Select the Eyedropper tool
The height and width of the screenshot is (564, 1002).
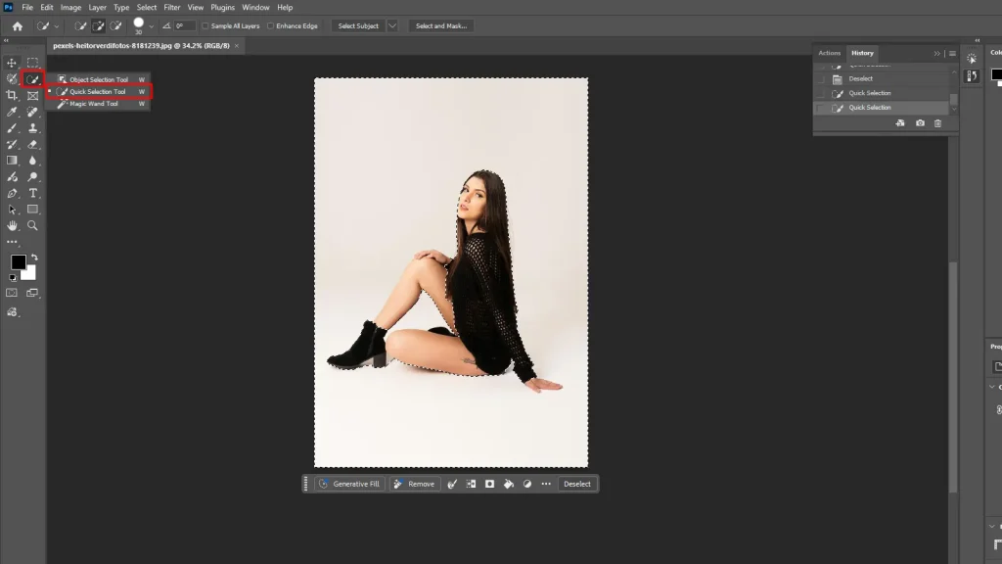click(x=12, y=112)
